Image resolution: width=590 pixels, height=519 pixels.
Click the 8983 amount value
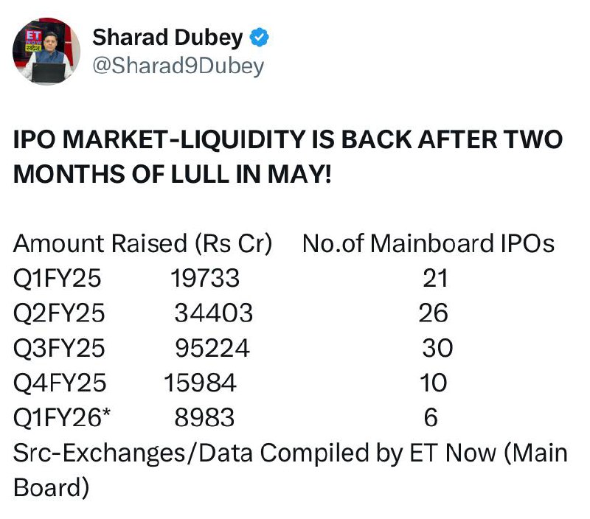[204, 417]
